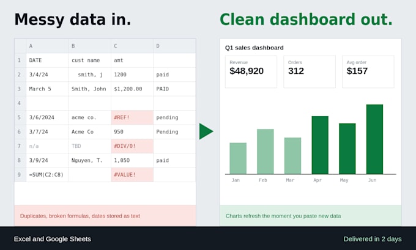Click the '3/7/24' cell
This screenshot has width=416, height=250.
point(47,132)
